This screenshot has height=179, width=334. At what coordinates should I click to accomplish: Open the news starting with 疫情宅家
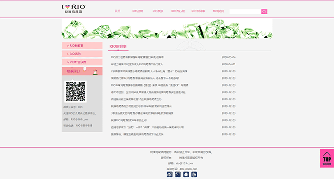[147, 127]
